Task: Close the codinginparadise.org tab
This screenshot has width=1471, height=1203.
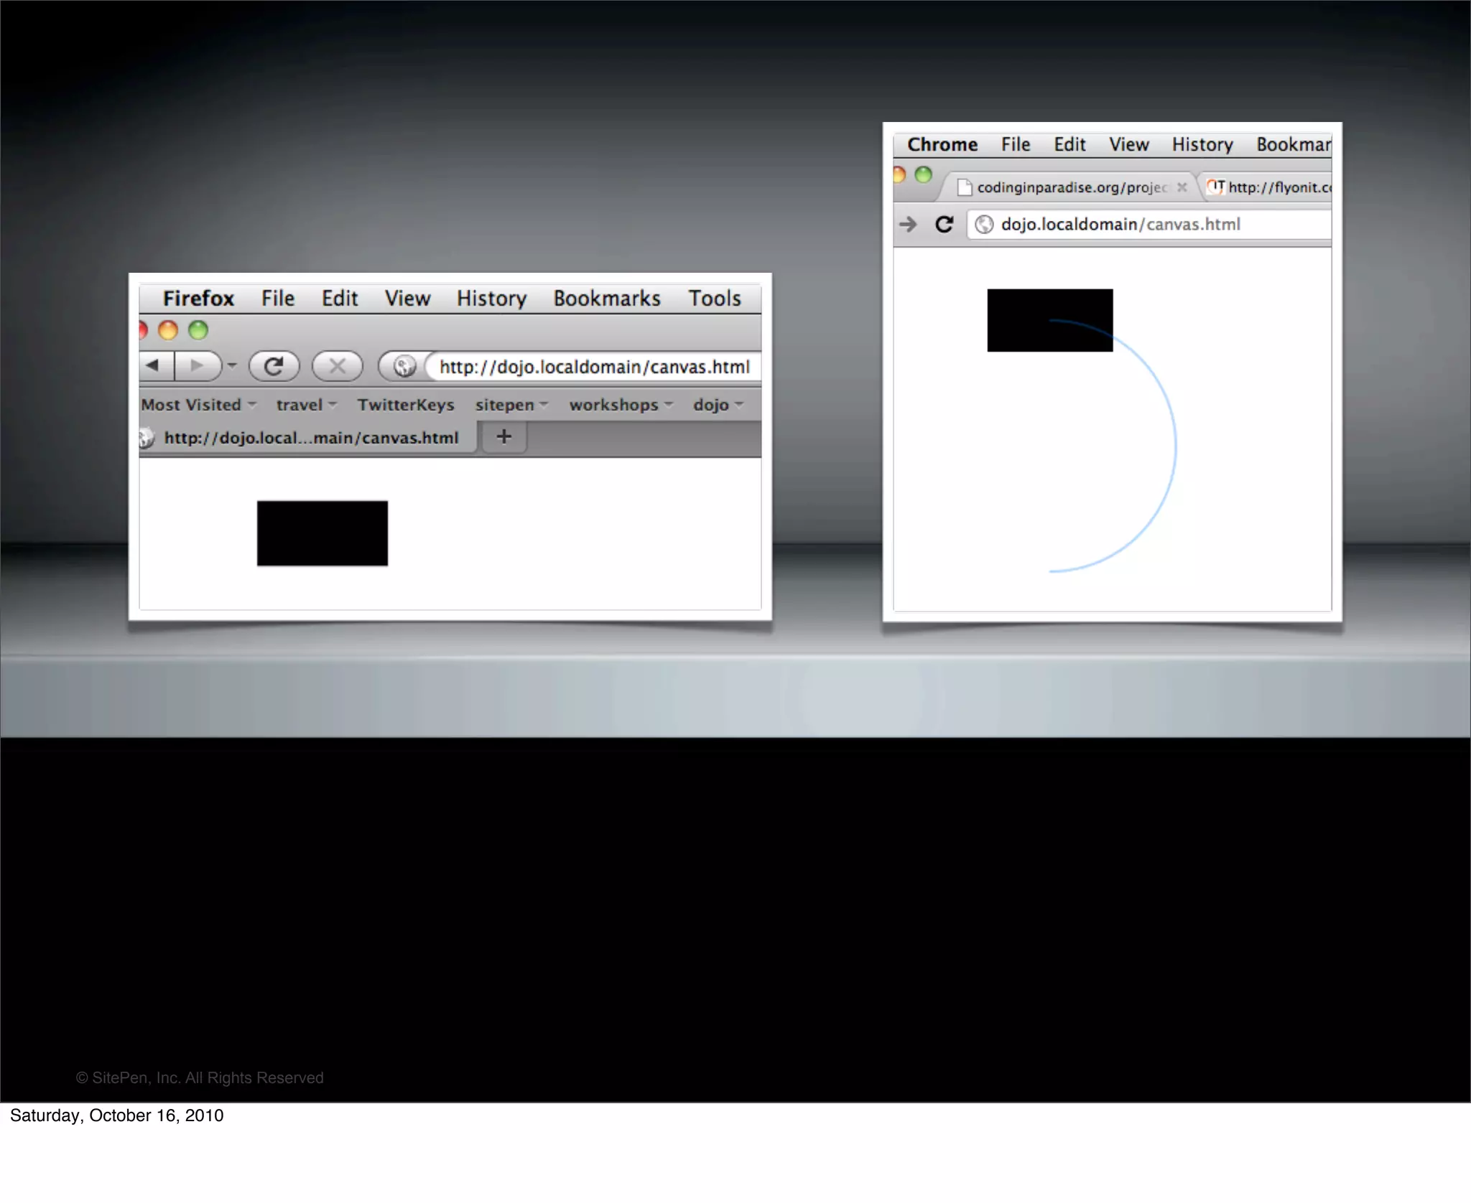Action: [1182, 187]
